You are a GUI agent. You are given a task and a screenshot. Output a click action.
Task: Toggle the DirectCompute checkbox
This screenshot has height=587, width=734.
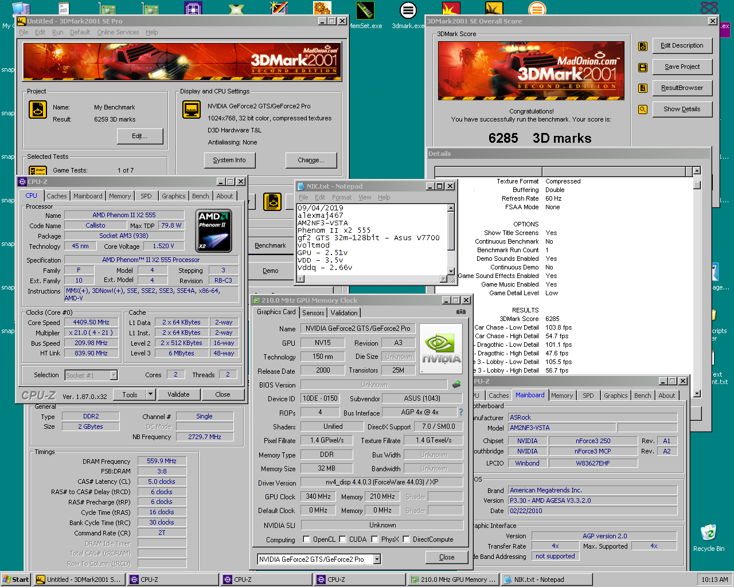pos(407,539)
